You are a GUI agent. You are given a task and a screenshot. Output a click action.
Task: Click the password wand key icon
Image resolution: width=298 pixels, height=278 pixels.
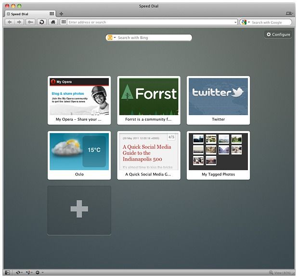click(x=30, y=22)
